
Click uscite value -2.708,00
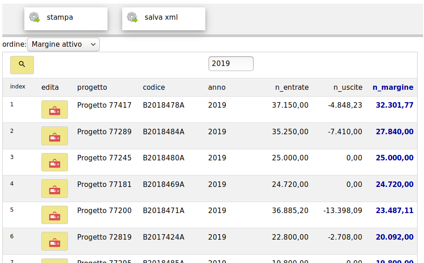pyautogui.click(x=345, y=237)
